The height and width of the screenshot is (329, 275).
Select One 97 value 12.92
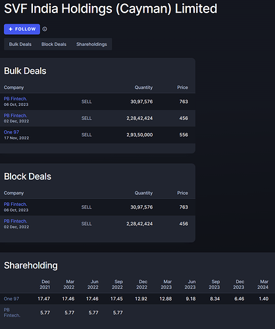tap(141, 299)
